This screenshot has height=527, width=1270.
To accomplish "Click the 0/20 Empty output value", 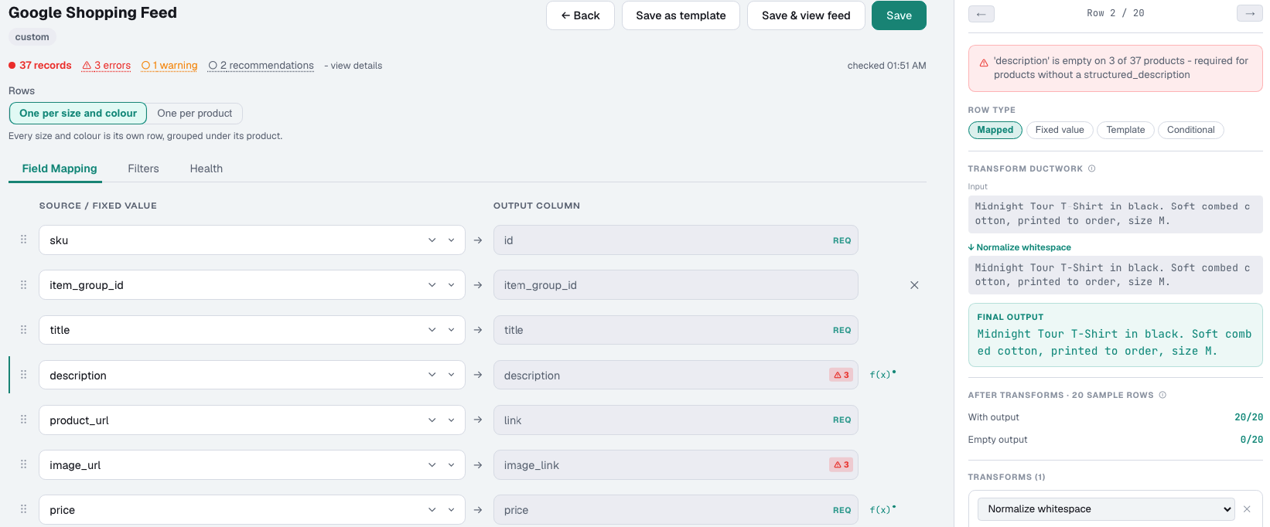I will (1251, 440).
